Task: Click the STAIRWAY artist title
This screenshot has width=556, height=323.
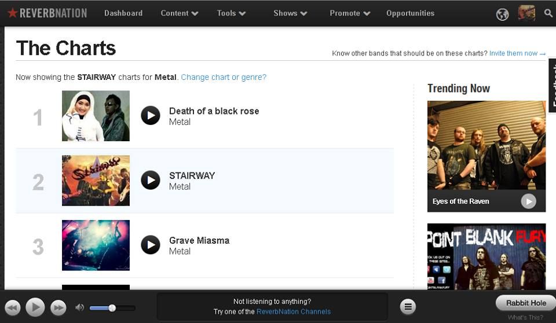Action: point(192,175)
